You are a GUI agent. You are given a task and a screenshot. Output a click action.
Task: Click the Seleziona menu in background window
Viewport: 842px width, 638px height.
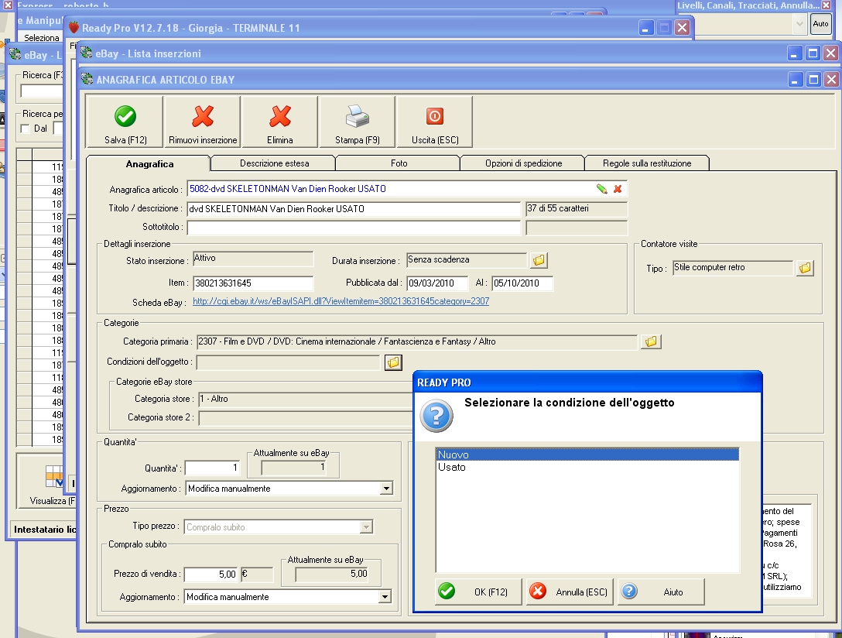tap(41, 38)
